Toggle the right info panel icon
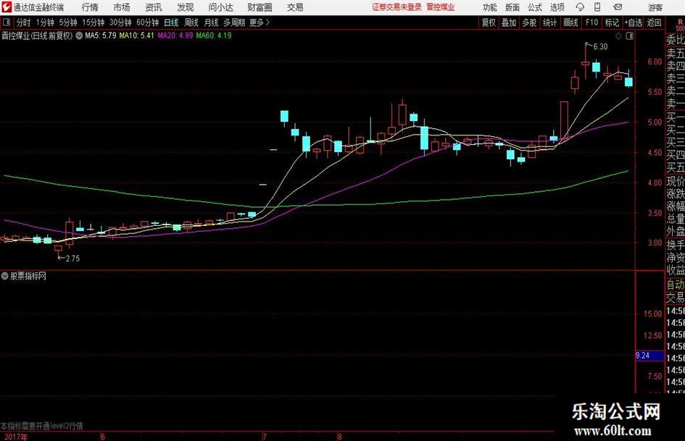Viewport: 685px width, 441px height. 629,36
